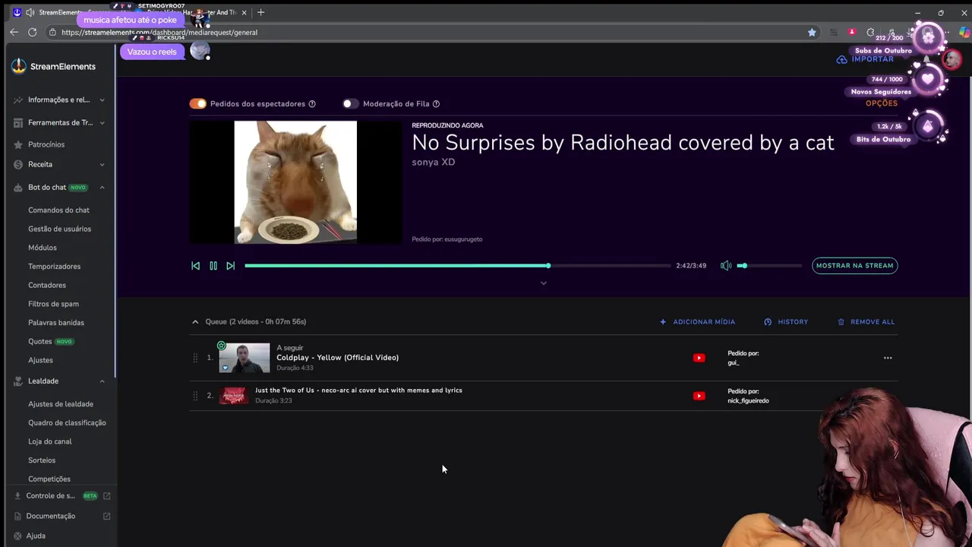Open YouTube link for Coldplay Yellow

(699, 358)
